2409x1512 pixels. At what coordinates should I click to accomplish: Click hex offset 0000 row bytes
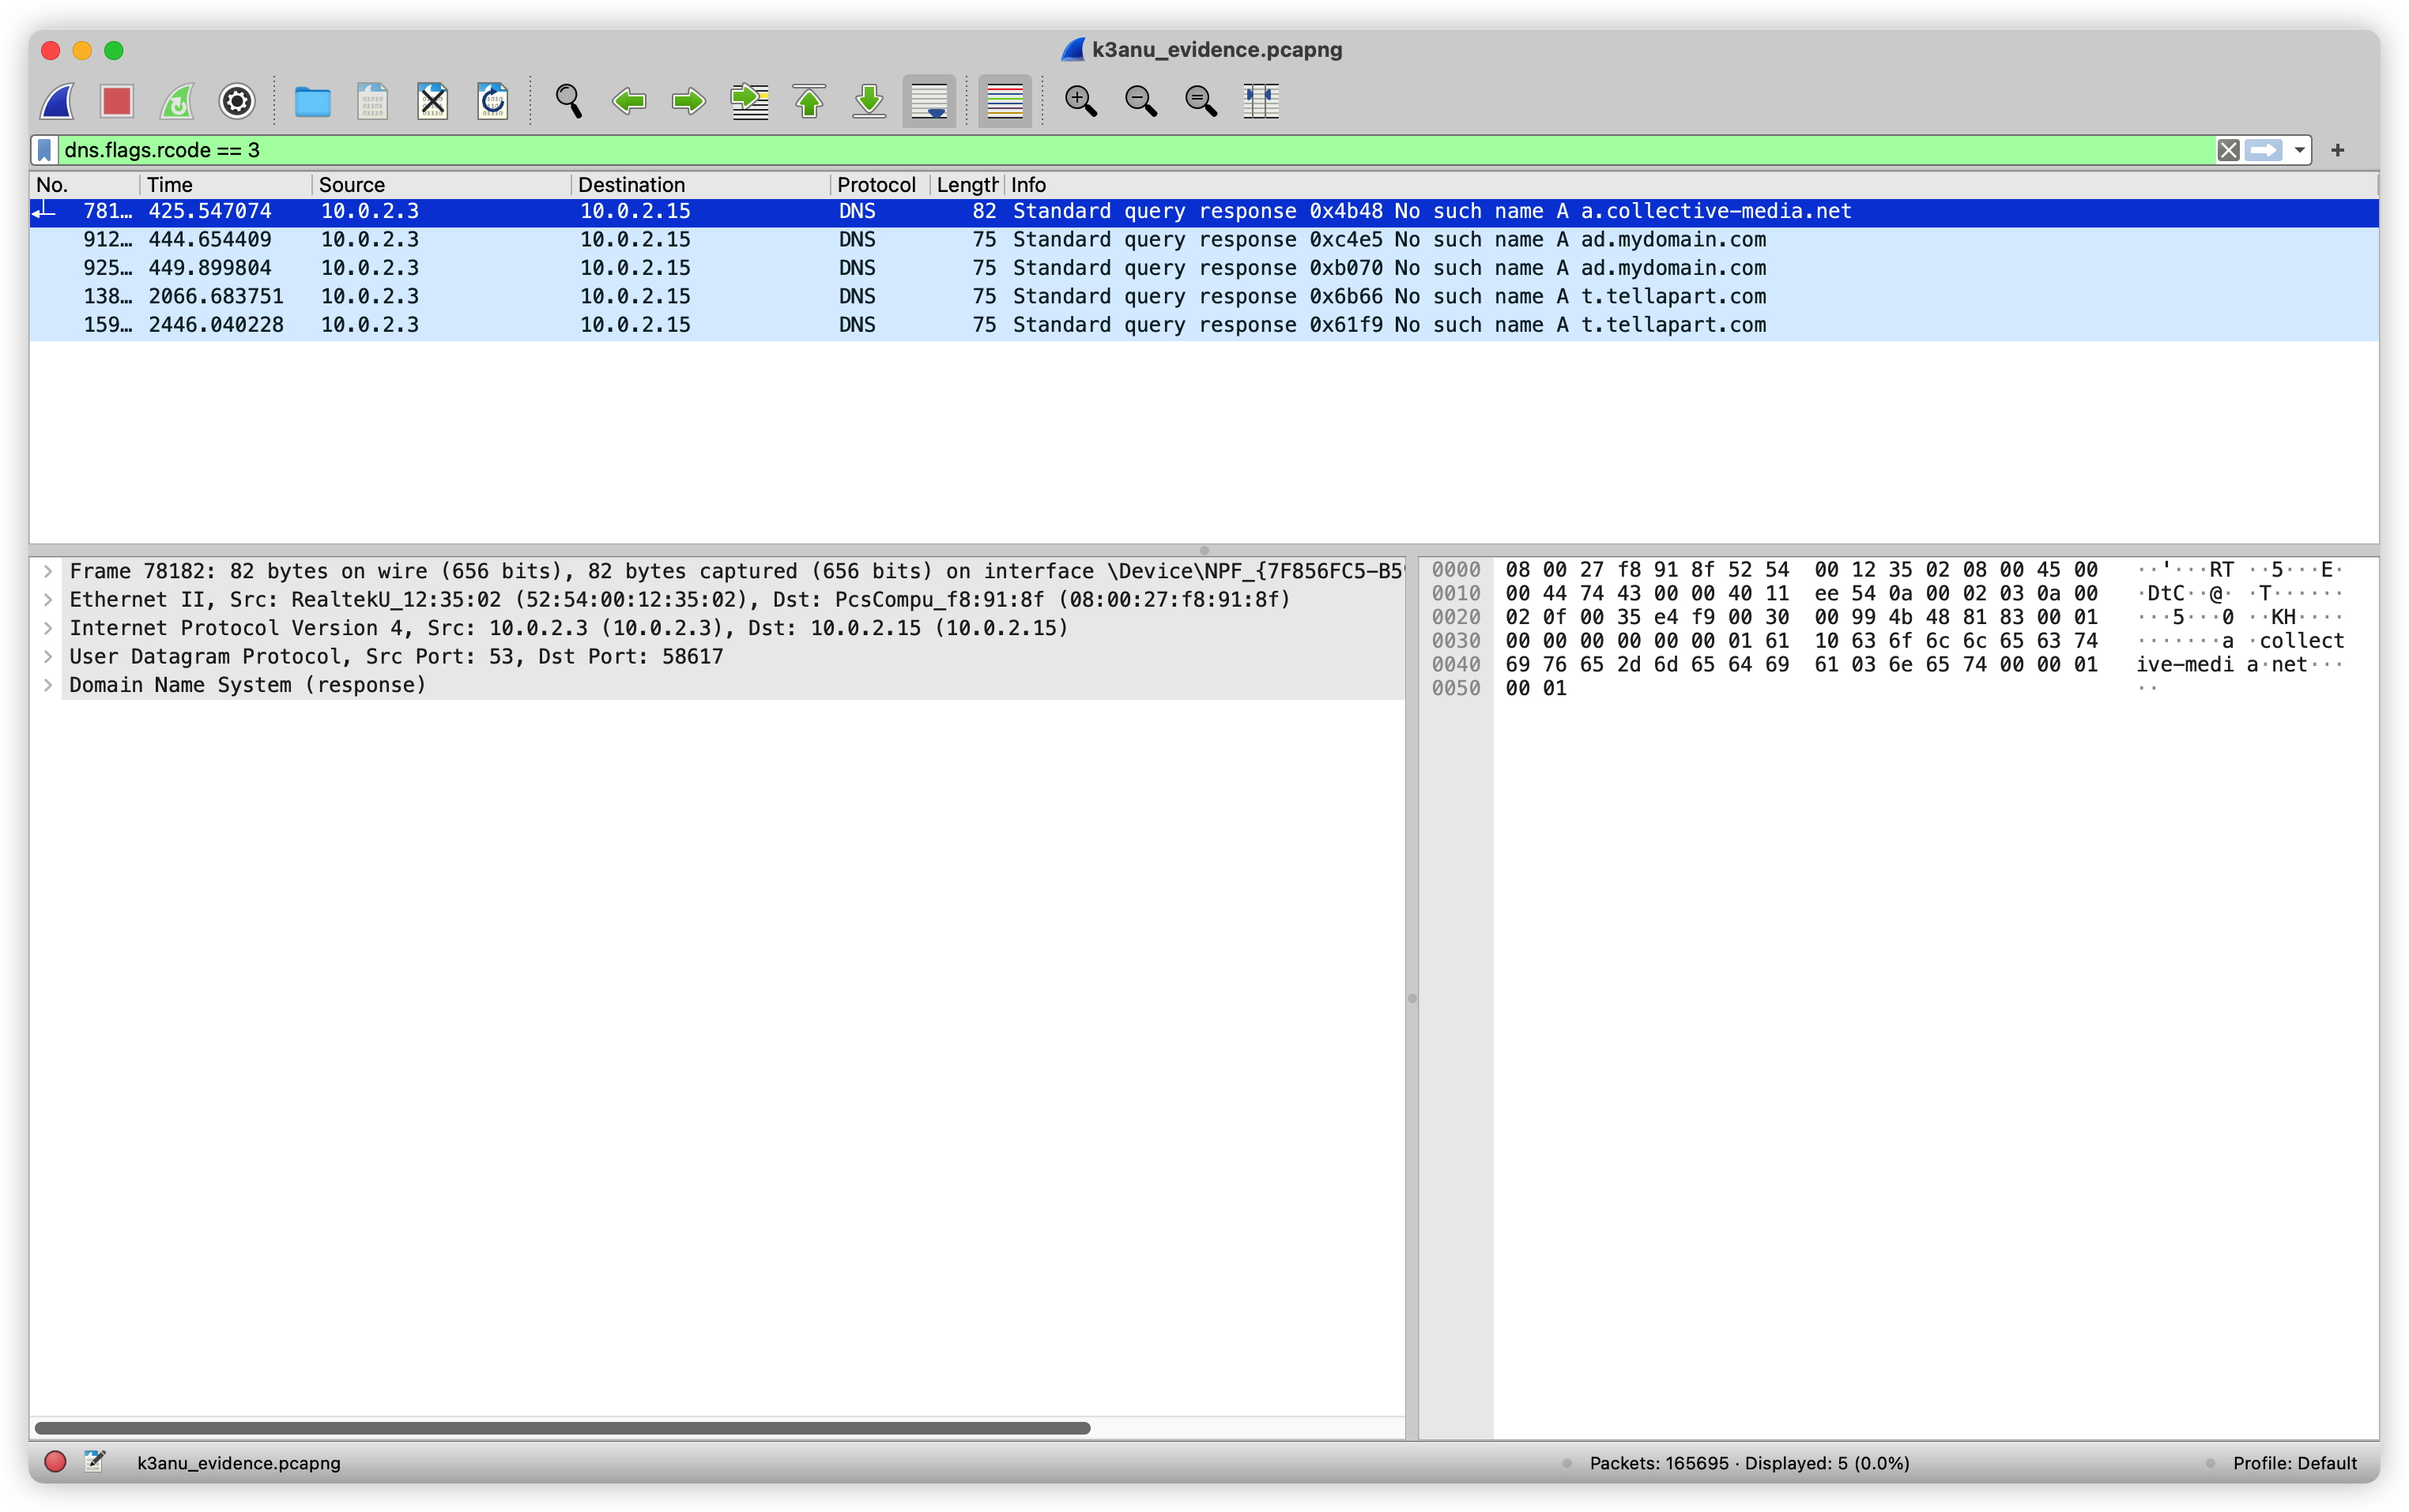(x=1800, y=570)
